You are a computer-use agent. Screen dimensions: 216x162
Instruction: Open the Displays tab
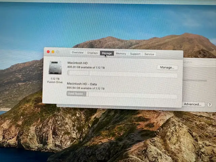tap(92, 53)
